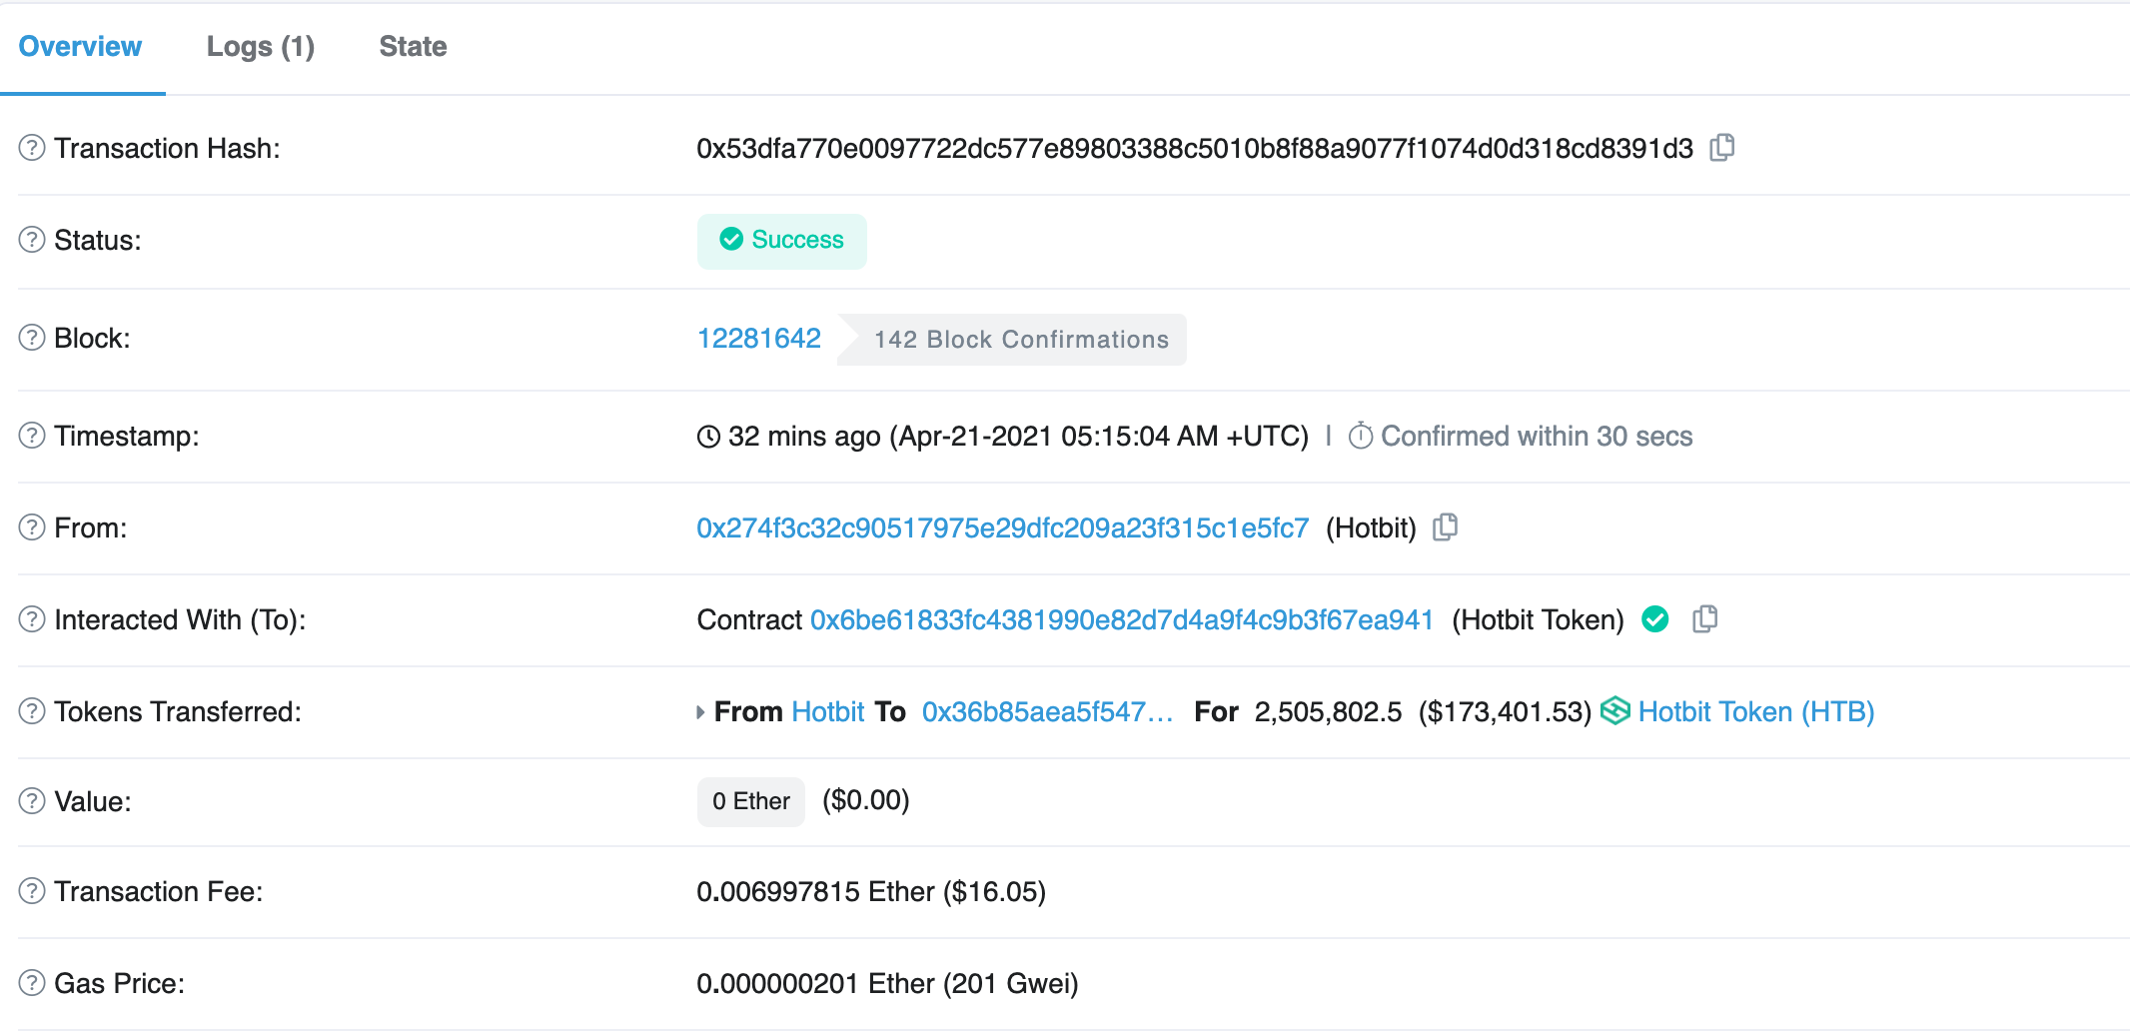Select the Overview tab
This screenshot has width=2130, height=1033.
tap(81, 47)
